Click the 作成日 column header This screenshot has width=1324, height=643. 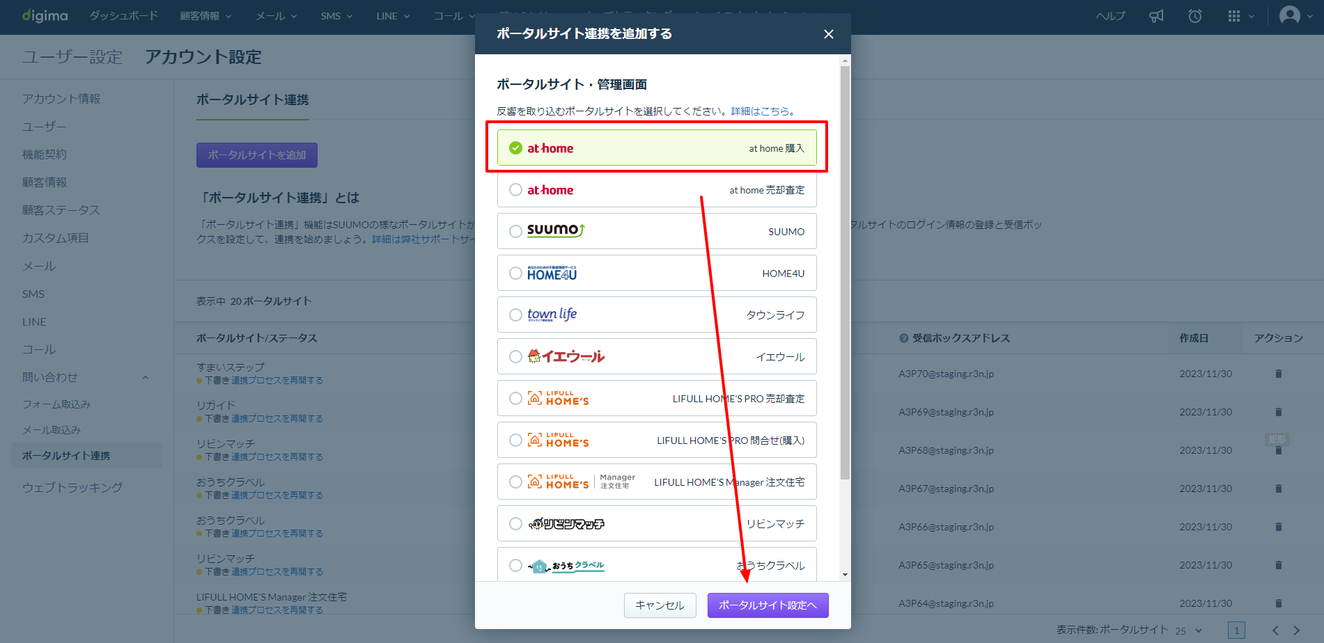click(x=1194, y=338)
